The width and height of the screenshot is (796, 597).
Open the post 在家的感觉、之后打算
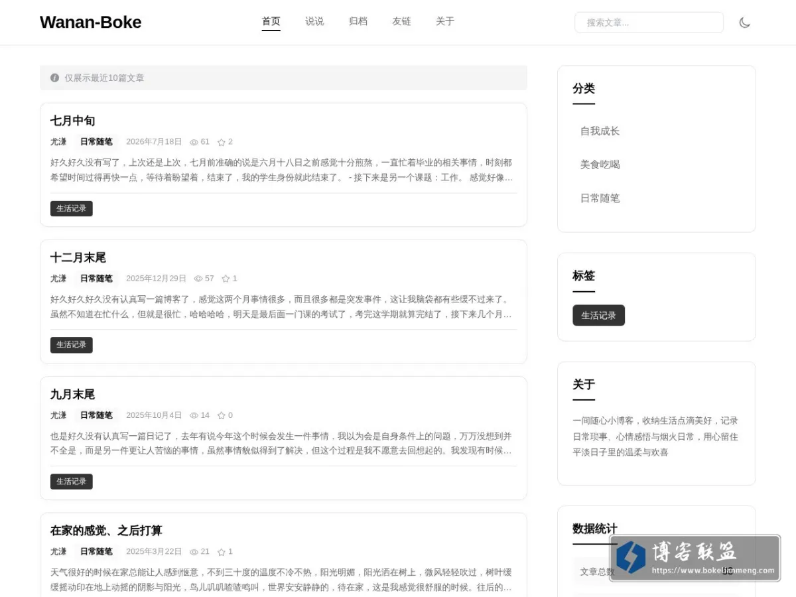tap(106, 531)
